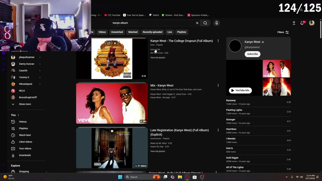The width and height of the screenshot is (322, 181).
Task: Select the Recently uploaded filter chip
Action: [152, 32]
